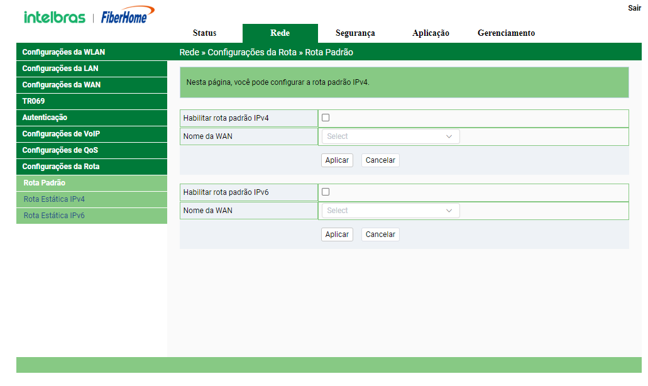Screen dimensions: 648x386
Task: Click Cancelar for the IPv4 route
Action: pos(380,160)
